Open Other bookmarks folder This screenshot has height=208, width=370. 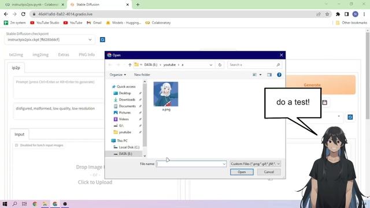point(351,23)
